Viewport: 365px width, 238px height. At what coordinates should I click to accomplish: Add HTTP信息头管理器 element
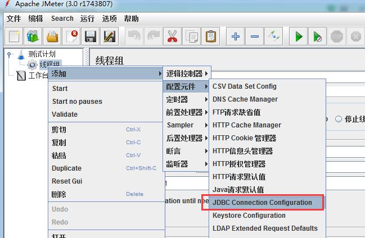pyautogui.click(x=267, y=151)
